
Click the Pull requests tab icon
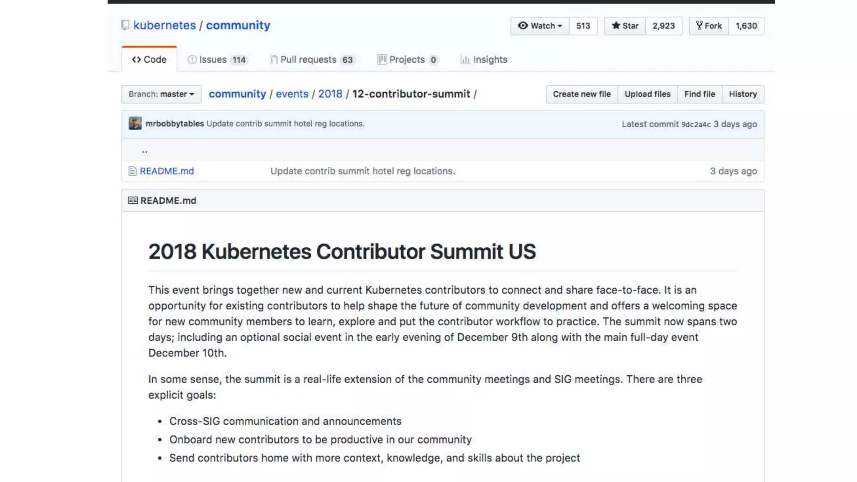point(274,60)
